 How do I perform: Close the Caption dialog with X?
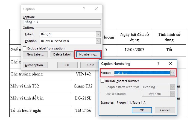click(x=96, y=9)
